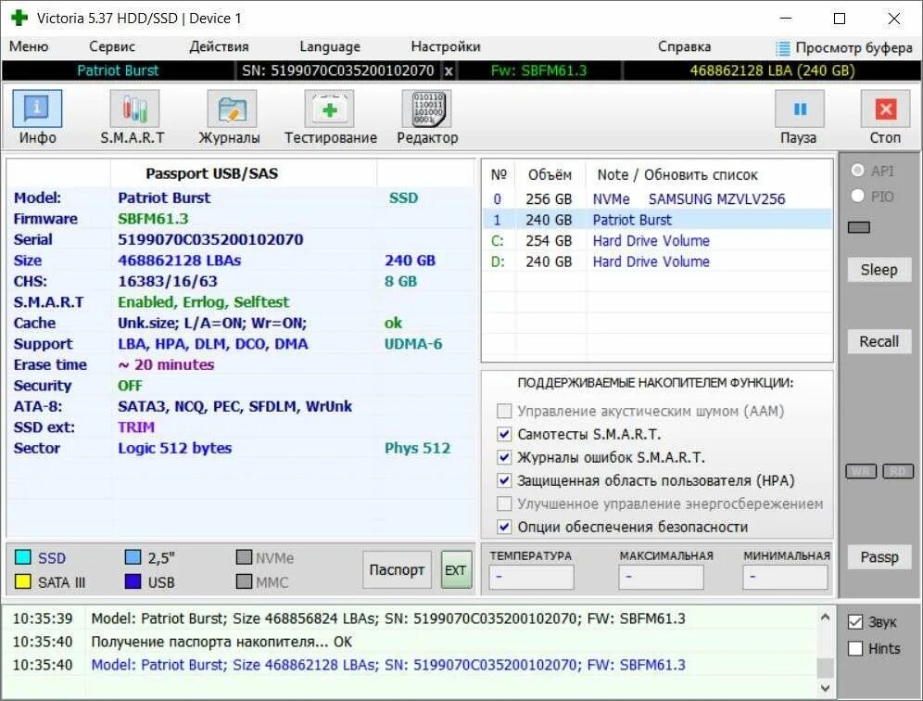Image resolution: width=923 pixels, height=701 pixels.
Task: Open the Действия menu
Action: pos(219,46)
